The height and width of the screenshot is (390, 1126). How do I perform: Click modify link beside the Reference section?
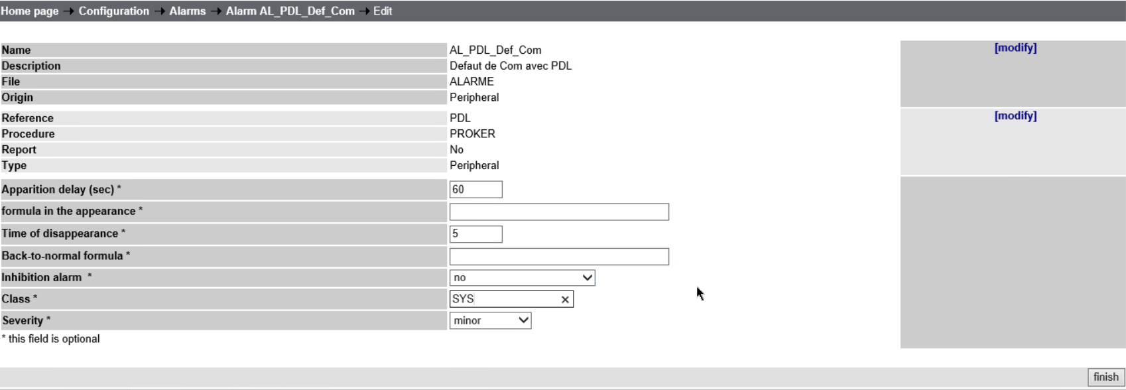pyautogui.click(x=1015, y=115)
